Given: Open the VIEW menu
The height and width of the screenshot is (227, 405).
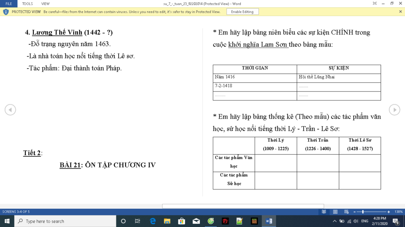Looking at the screenshot, I should pyautogui.click(x=45, y=4).
